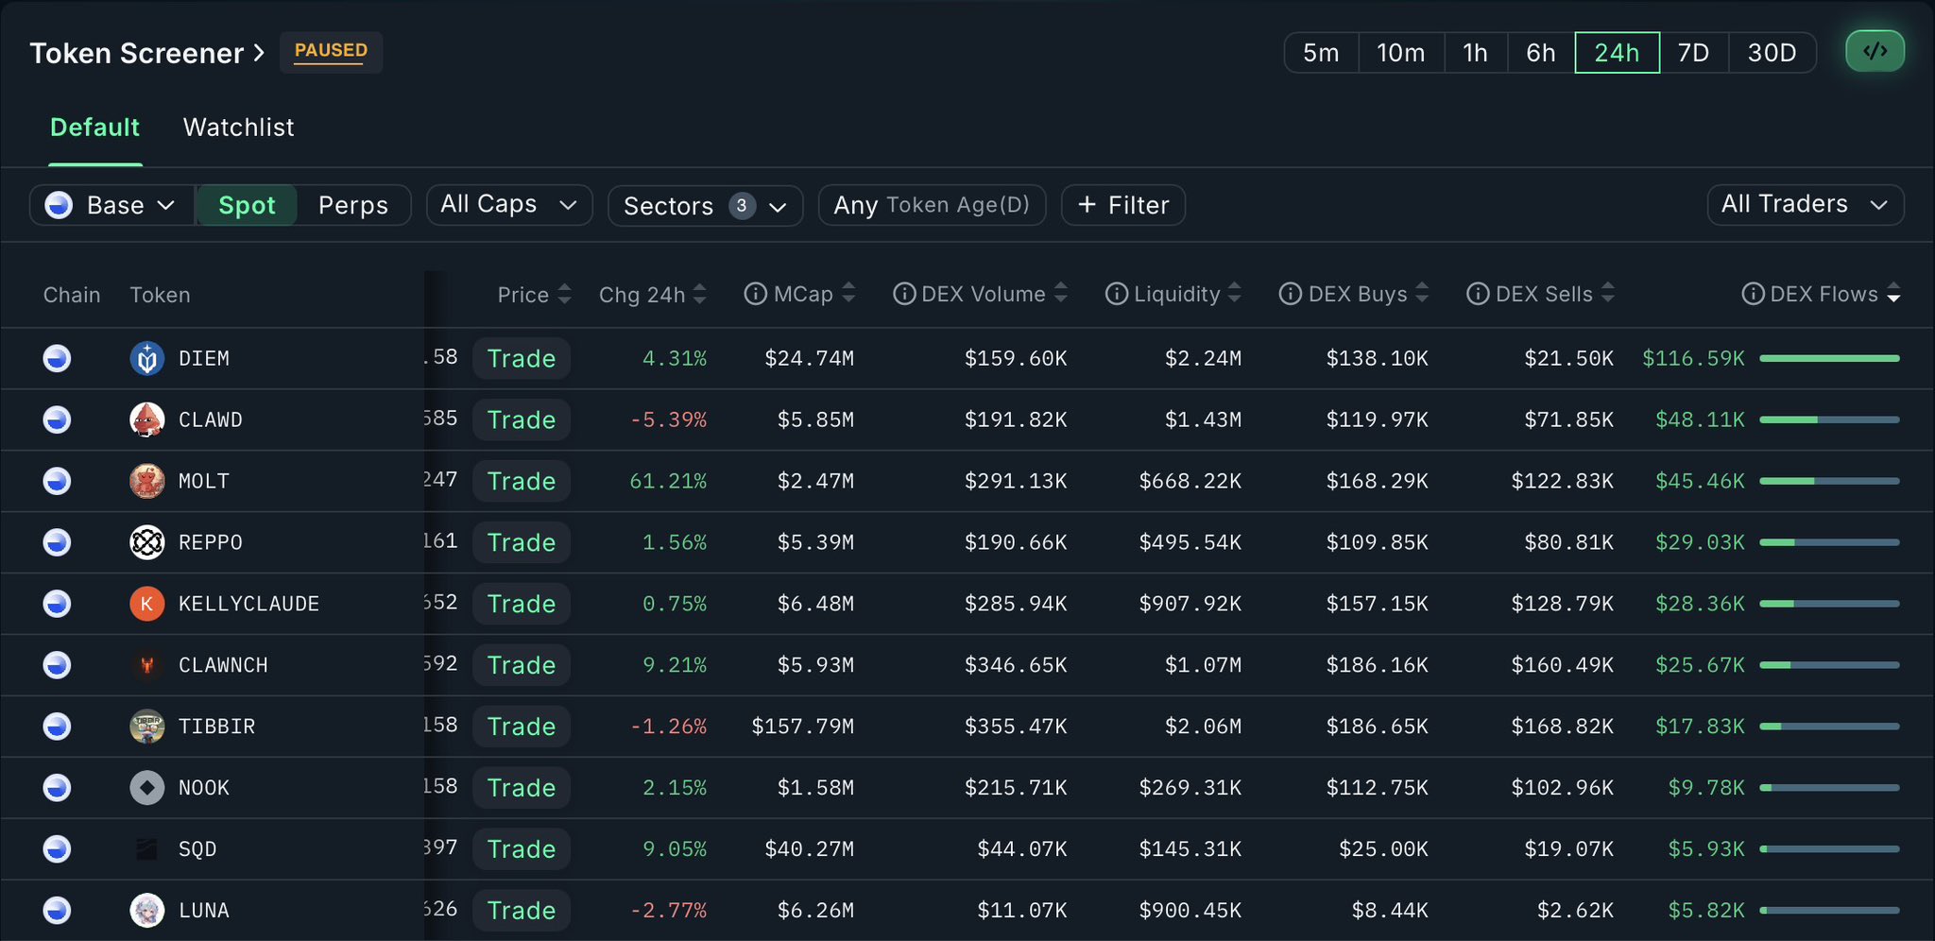
Task: Click the KELLYCLAUDE token avatar
Action: coord(146,604)
